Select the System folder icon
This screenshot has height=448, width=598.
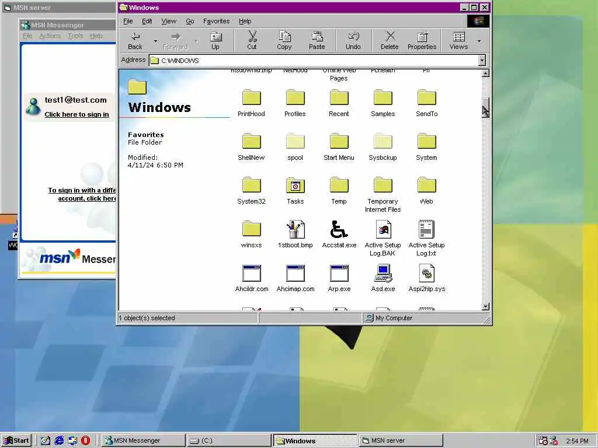click(426, 141)
